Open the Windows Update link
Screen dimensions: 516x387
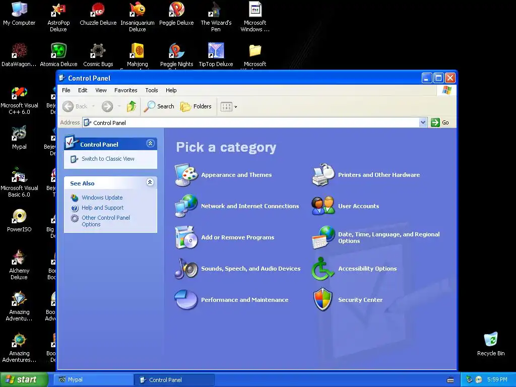click(102, 198)
